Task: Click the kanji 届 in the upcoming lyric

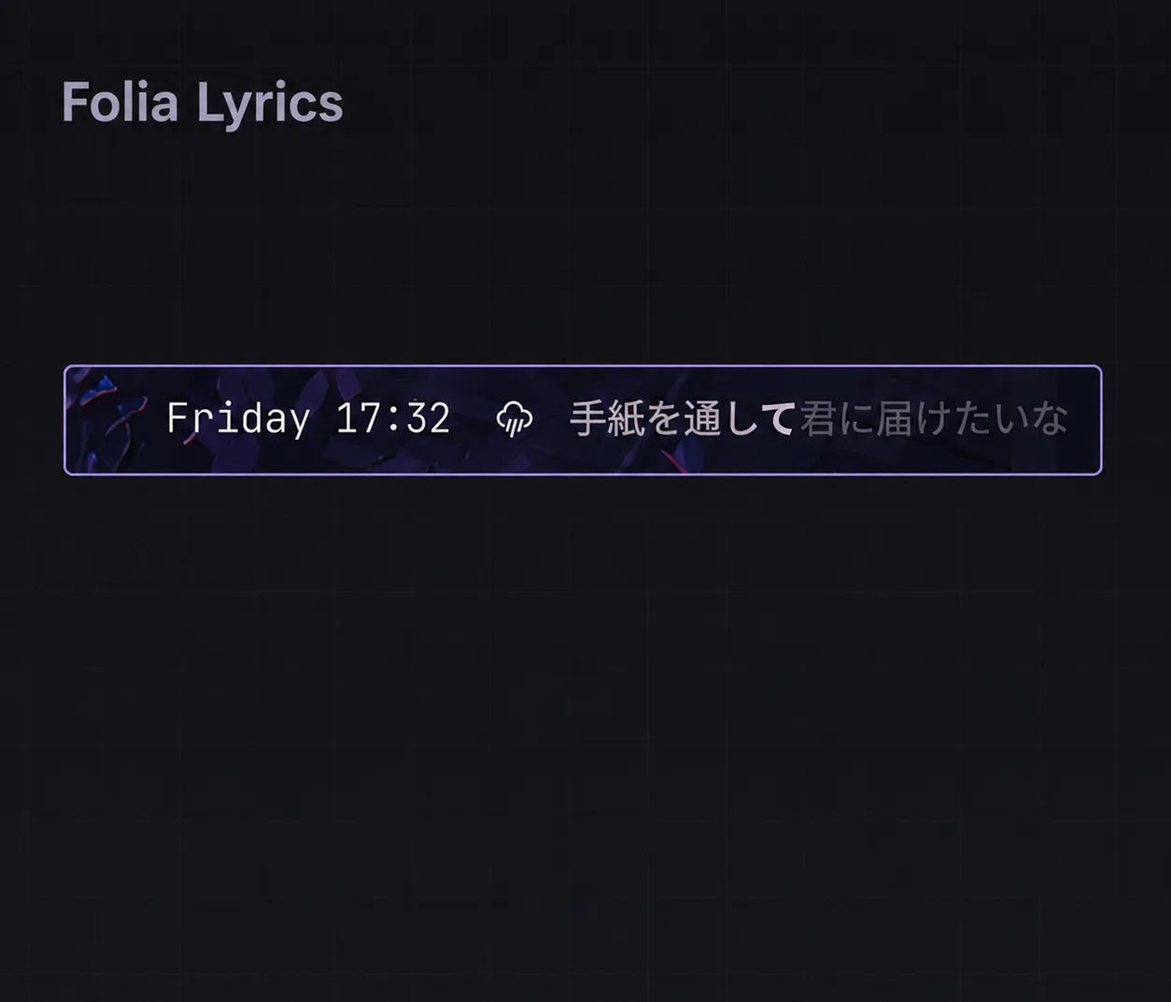Action: pos(895,419)
